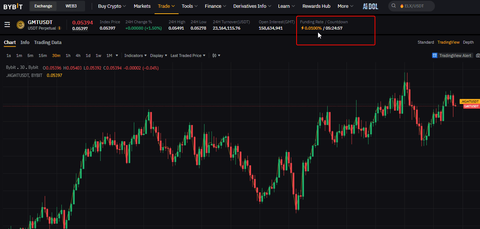
Task: Click the 24H High value 0.05491
Action: click(x=176, y=28)
